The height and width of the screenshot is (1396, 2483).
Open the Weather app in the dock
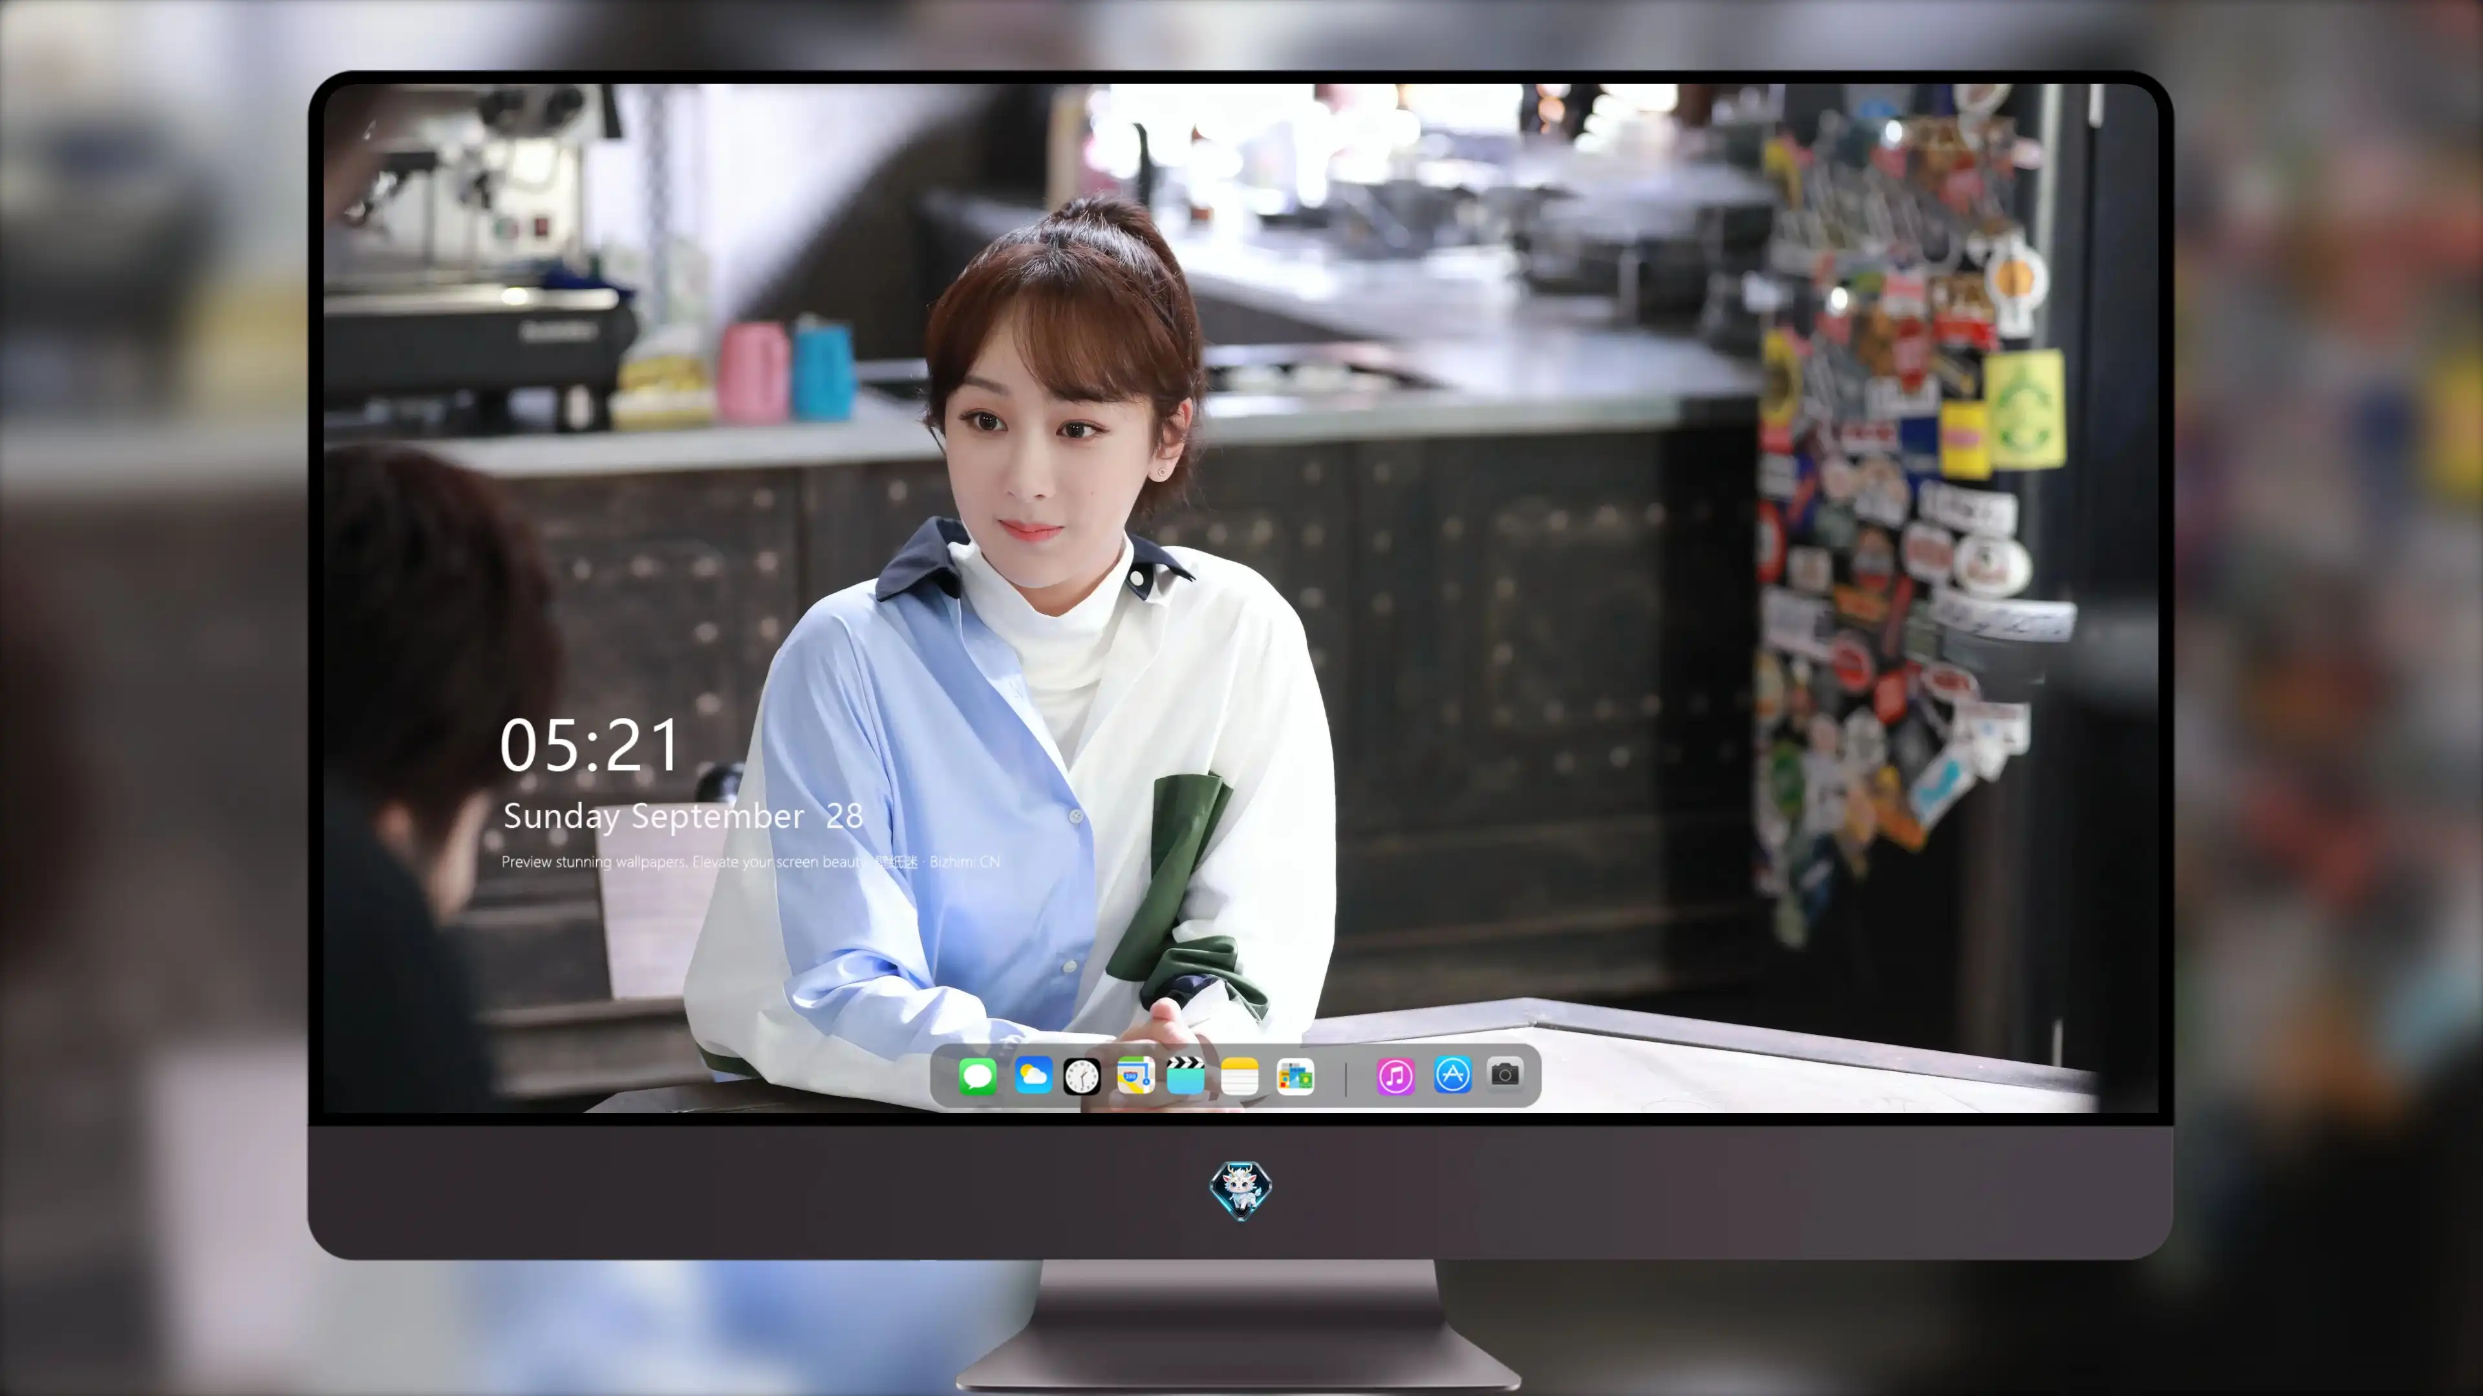[1033, 1075]
